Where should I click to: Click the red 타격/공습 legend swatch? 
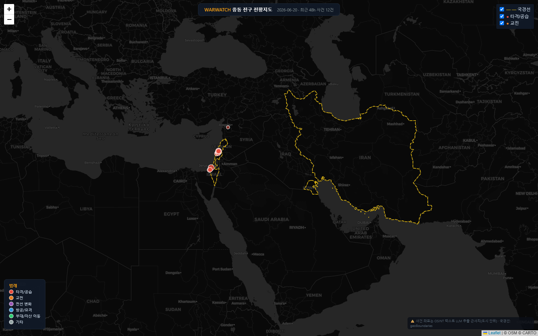pos(11,292)
